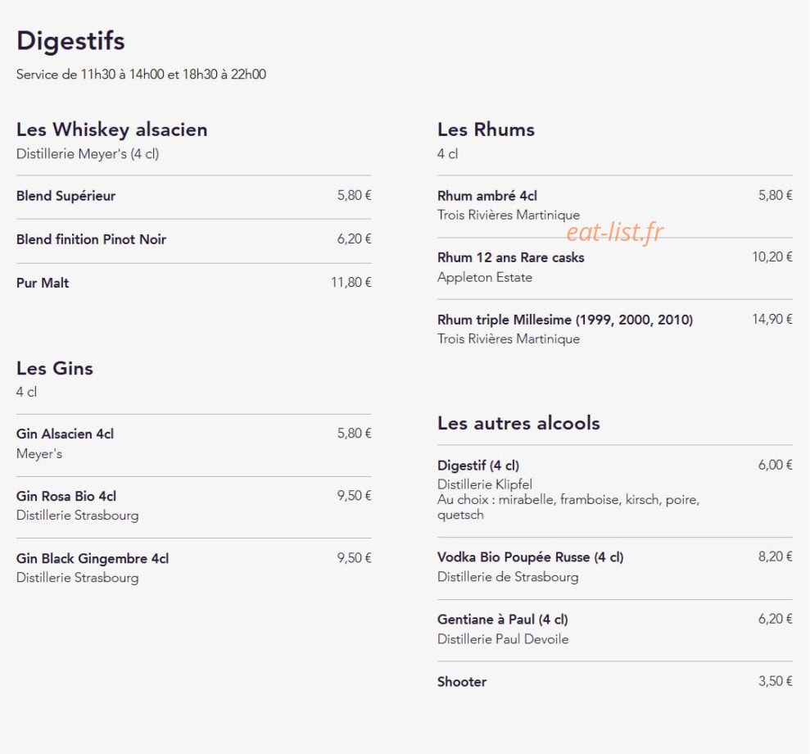Select the Rhum triple Millesime entry
This screenshot has width=810, height=754.
tap(615, 329)
